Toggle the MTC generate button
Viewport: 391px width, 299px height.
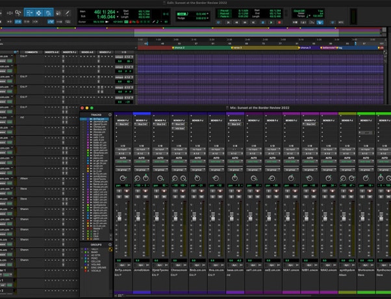click(340, 22)
